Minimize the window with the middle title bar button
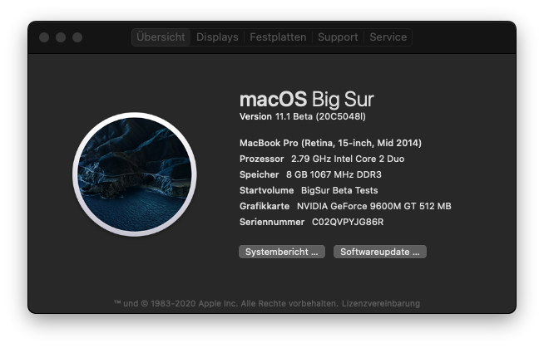Screen dimensions: 544x348 click(x=61, y=37)
